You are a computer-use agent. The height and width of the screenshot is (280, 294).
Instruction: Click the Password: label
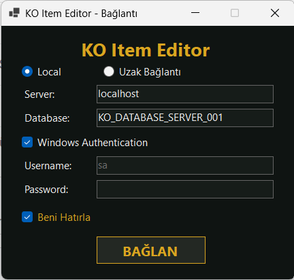click(x=46, y=190)
